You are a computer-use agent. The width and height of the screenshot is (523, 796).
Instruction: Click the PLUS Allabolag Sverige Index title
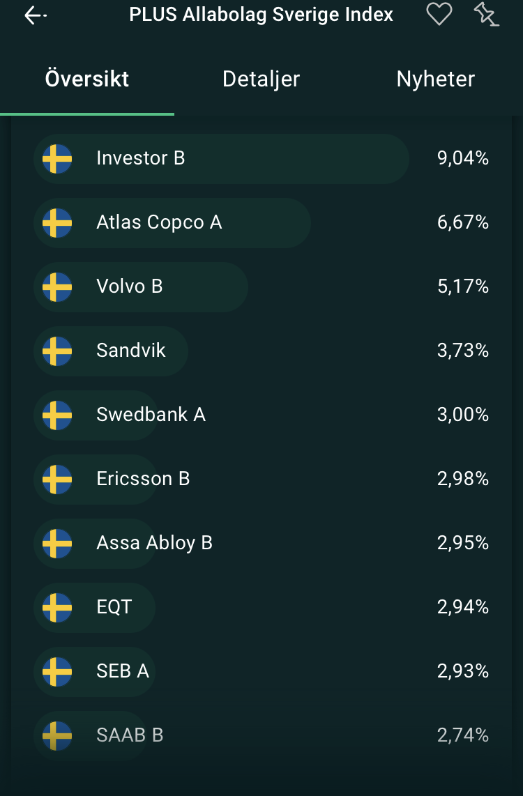tap(261, 15)
